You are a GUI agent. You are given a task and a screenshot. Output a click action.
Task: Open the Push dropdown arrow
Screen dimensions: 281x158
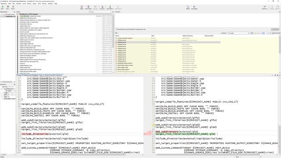click(x=14, y=9)
